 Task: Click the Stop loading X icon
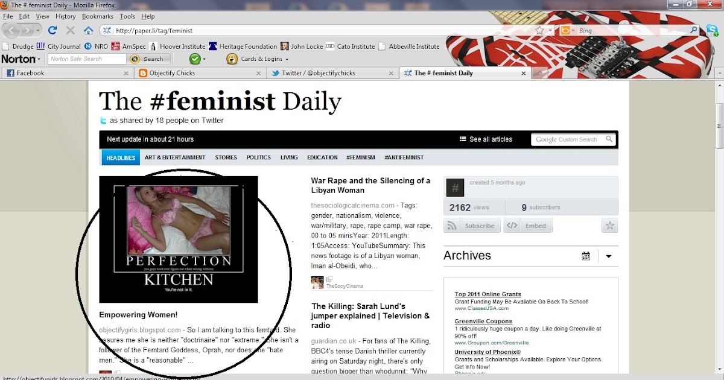coord(70,30)
